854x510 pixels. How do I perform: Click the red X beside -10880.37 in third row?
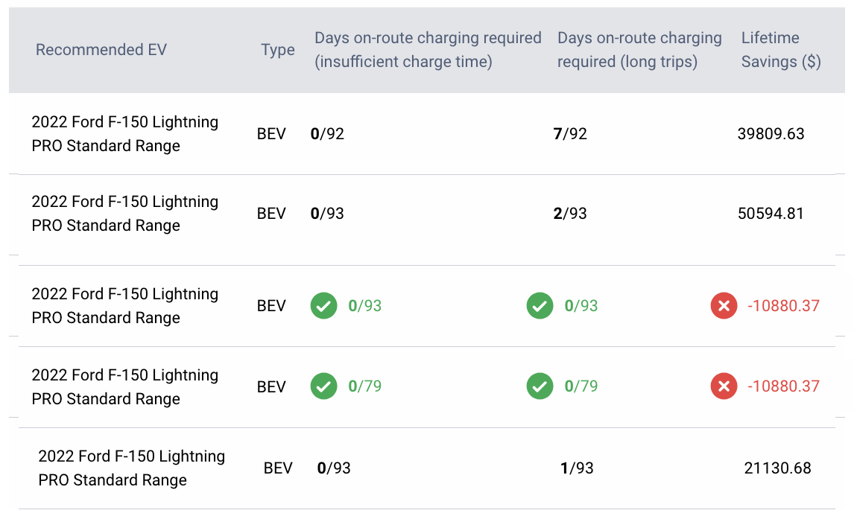pyautogui.click(x=722, y=305)
